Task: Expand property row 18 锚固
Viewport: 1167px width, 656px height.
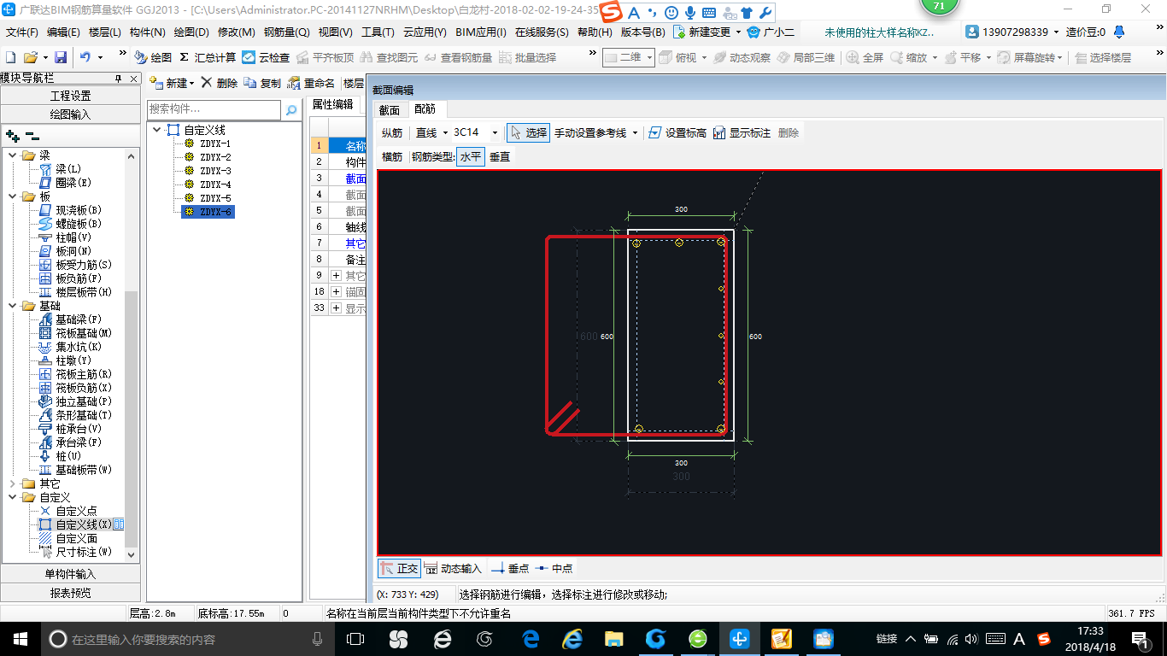Action: point(337,291)
